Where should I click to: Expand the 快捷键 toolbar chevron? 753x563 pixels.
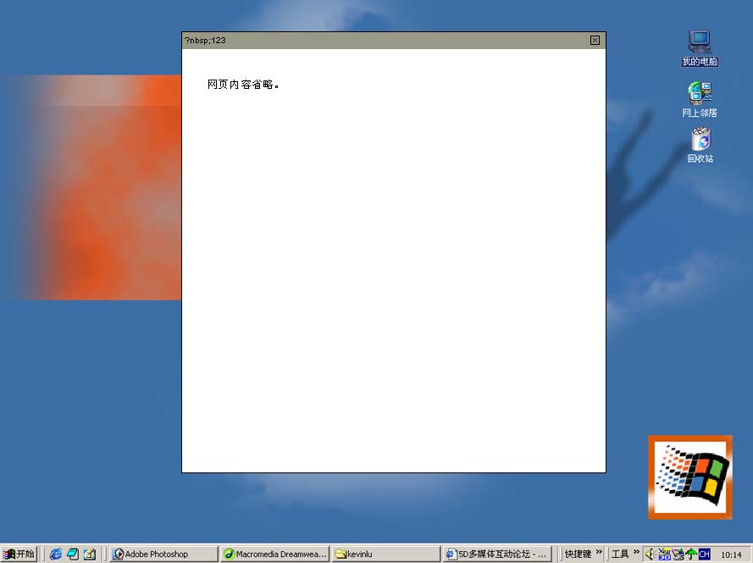[599, 553]
